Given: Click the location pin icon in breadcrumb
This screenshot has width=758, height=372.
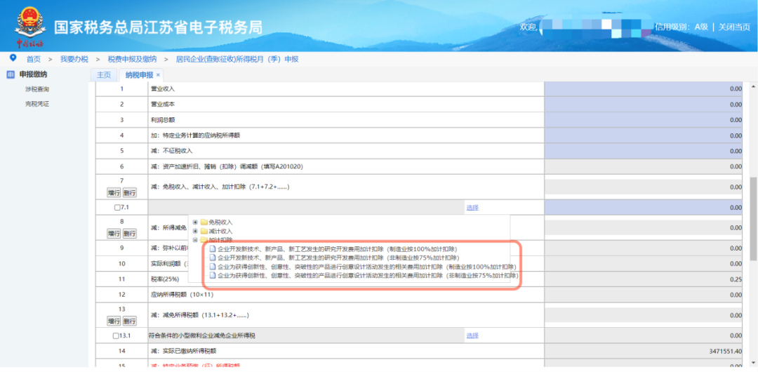Looking at the screenshot, I should coord(13,58).
